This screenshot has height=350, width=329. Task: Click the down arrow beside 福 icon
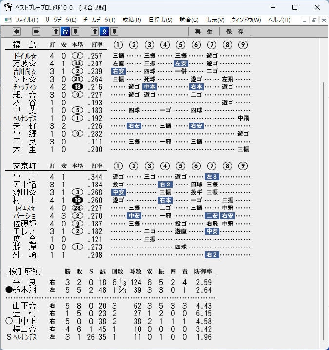tap(76, 32)
